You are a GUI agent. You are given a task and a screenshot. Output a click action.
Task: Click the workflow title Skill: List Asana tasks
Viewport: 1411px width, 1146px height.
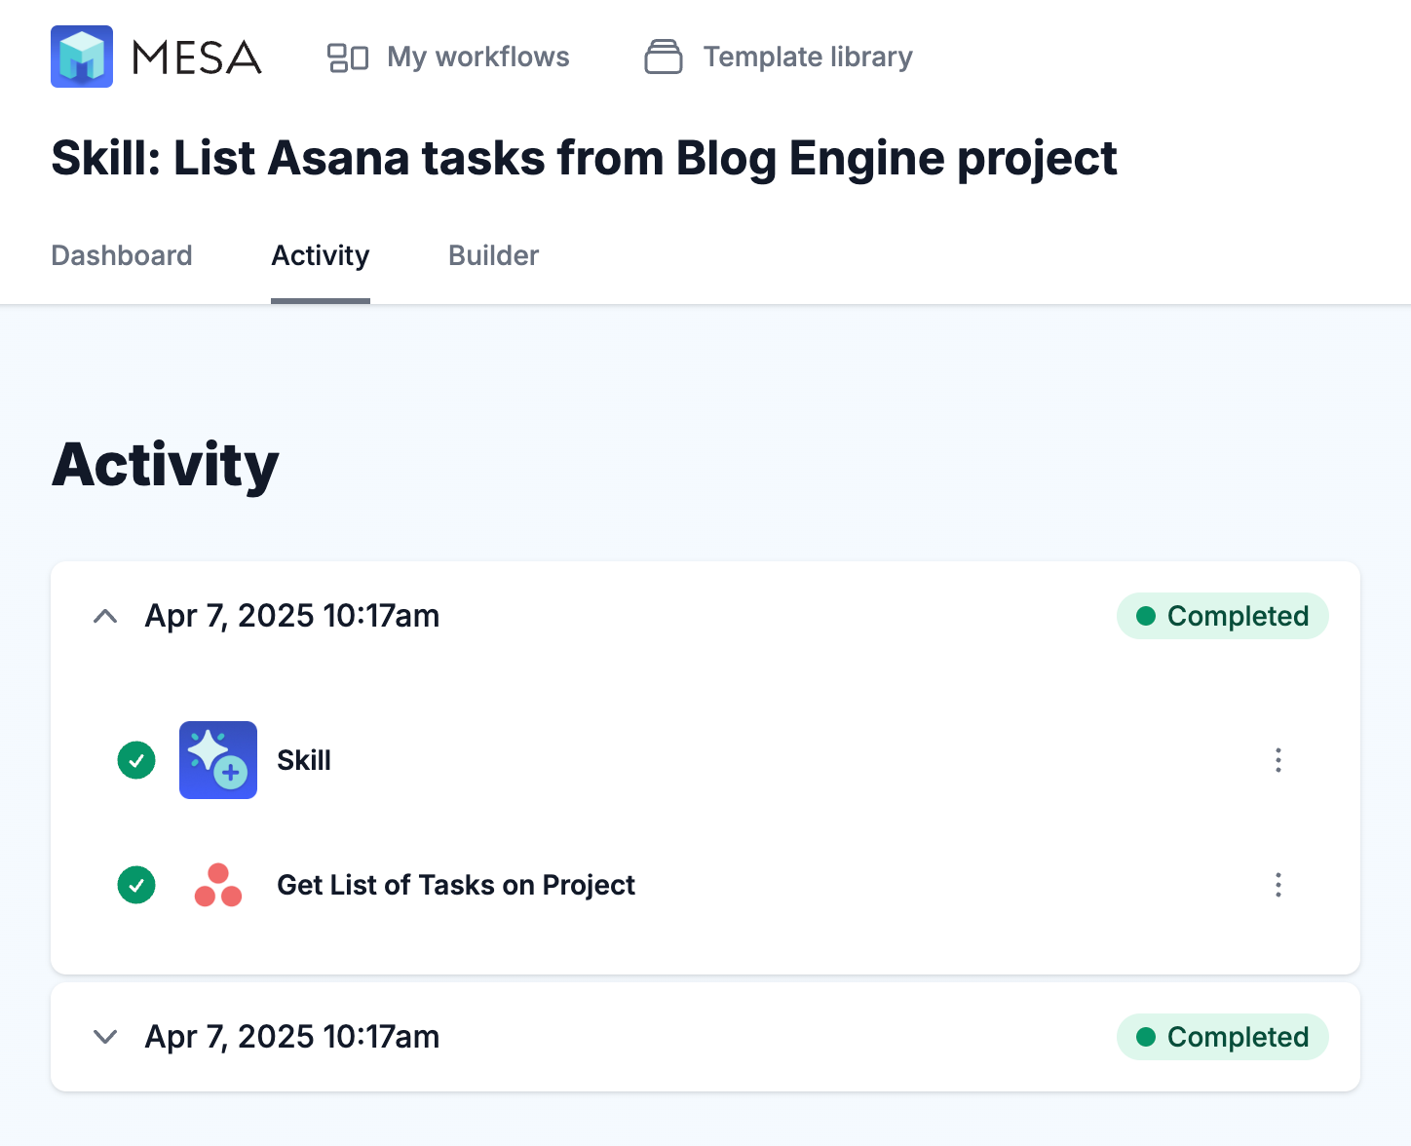(x=584, y=159)
